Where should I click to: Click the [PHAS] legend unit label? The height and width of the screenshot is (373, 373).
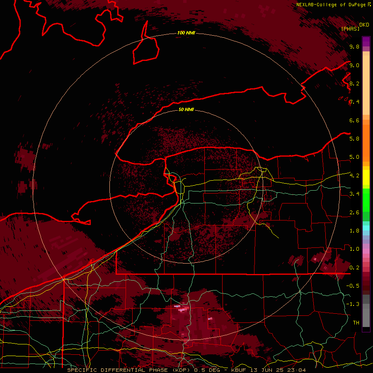tap(350, 29)
